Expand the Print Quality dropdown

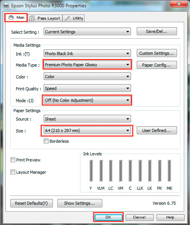click(87, 88)
